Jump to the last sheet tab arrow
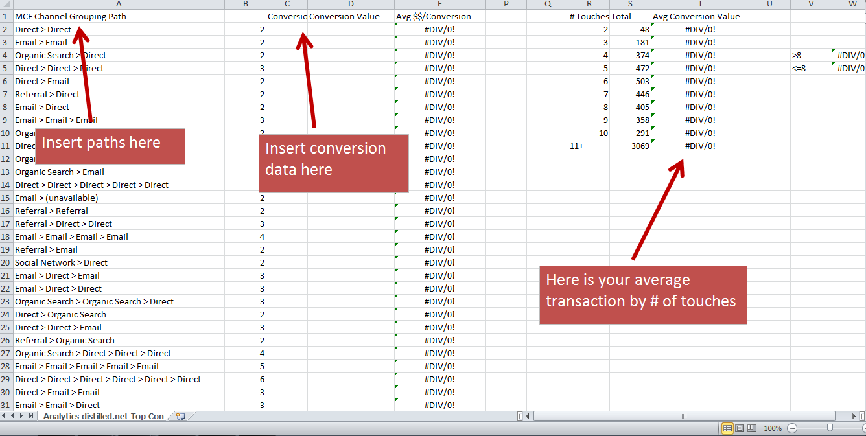This screenshot has width=866, height=436. click(x=32, y=416)
